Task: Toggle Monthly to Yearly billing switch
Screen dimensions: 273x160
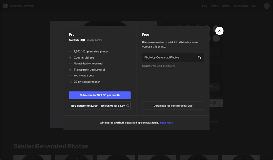Action: coord(83,40)
